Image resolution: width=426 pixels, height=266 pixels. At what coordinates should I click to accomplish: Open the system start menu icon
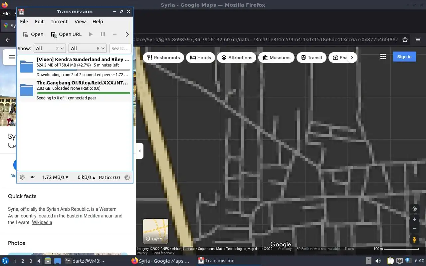pyautogui.click(x=5, y=261)
